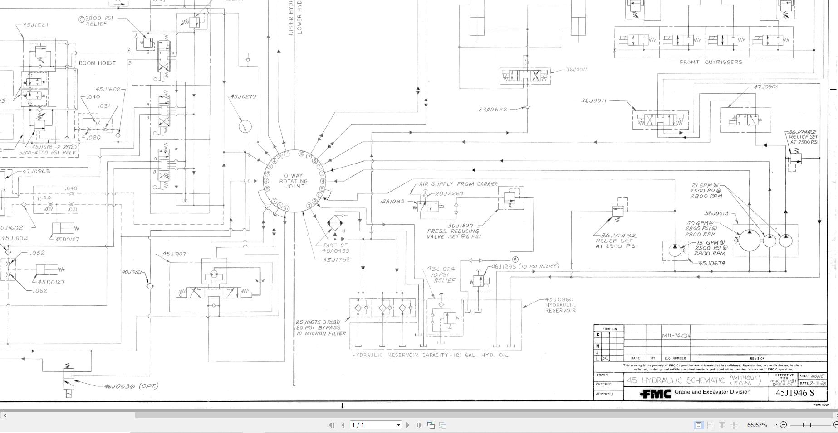Expand the zoom presets list arrow
This screenshot has height=433, width=838.
point(776,425)
